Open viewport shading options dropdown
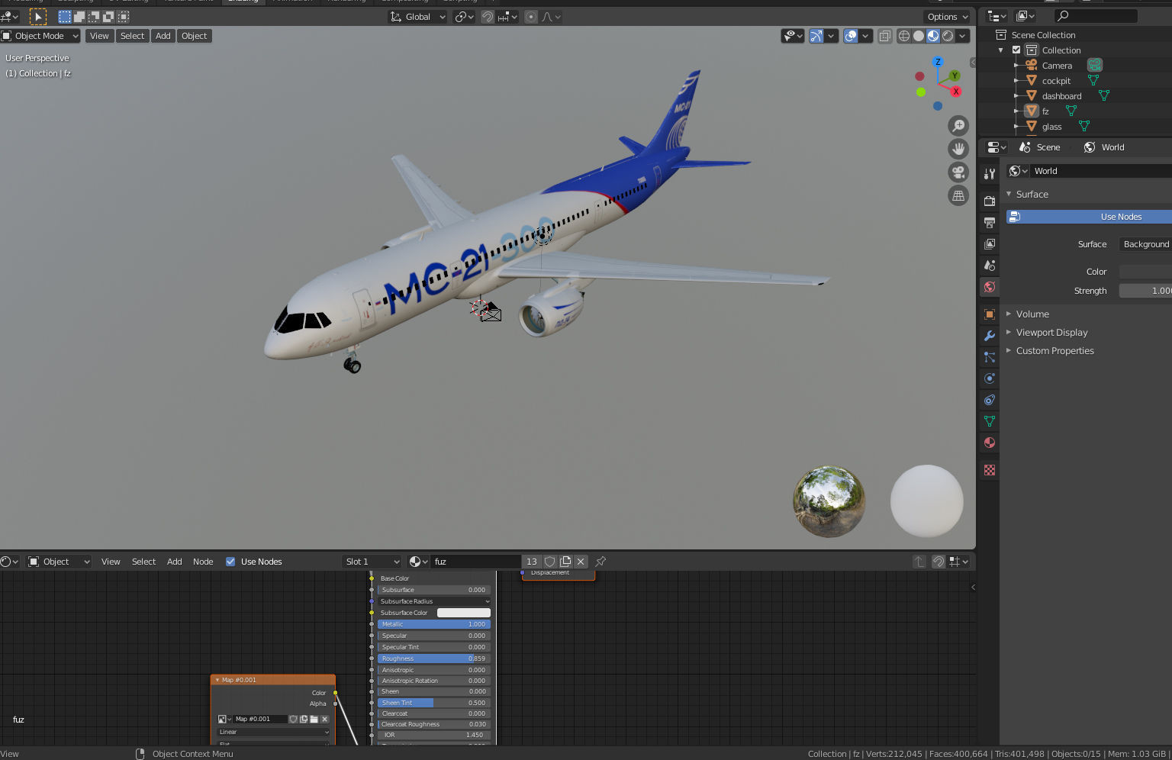This screenshot has width=1172, height=760. coord(963,36)
